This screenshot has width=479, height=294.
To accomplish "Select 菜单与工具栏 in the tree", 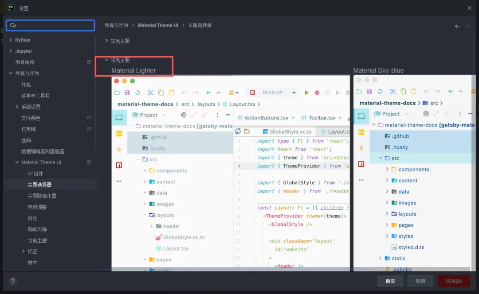I will pyautogui.click(x=35, y=96).
